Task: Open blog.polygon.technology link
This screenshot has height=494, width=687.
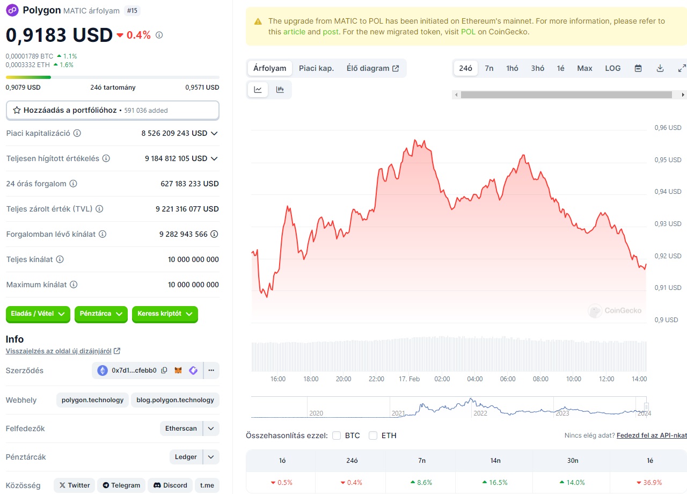Action: coord(175,400)
